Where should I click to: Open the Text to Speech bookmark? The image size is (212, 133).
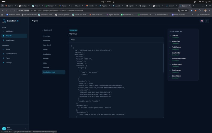pos(63,15)
